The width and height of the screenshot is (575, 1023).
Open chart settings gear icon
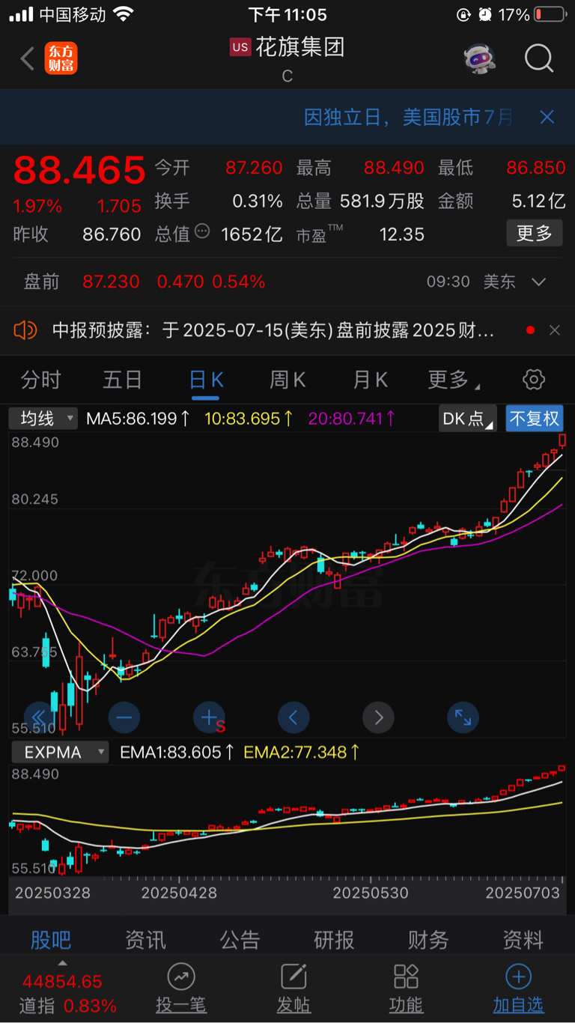coord(534,379)
